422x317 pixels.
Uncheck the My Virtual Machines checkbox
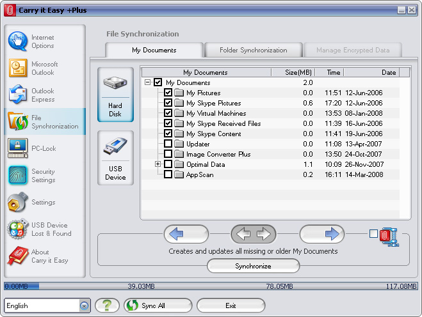coord(168,113)
